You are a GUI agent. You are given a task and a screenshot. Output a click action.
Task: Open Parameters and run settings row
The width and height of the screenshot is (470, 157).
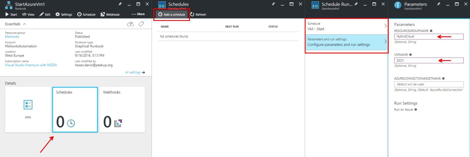tap(347, 42)
